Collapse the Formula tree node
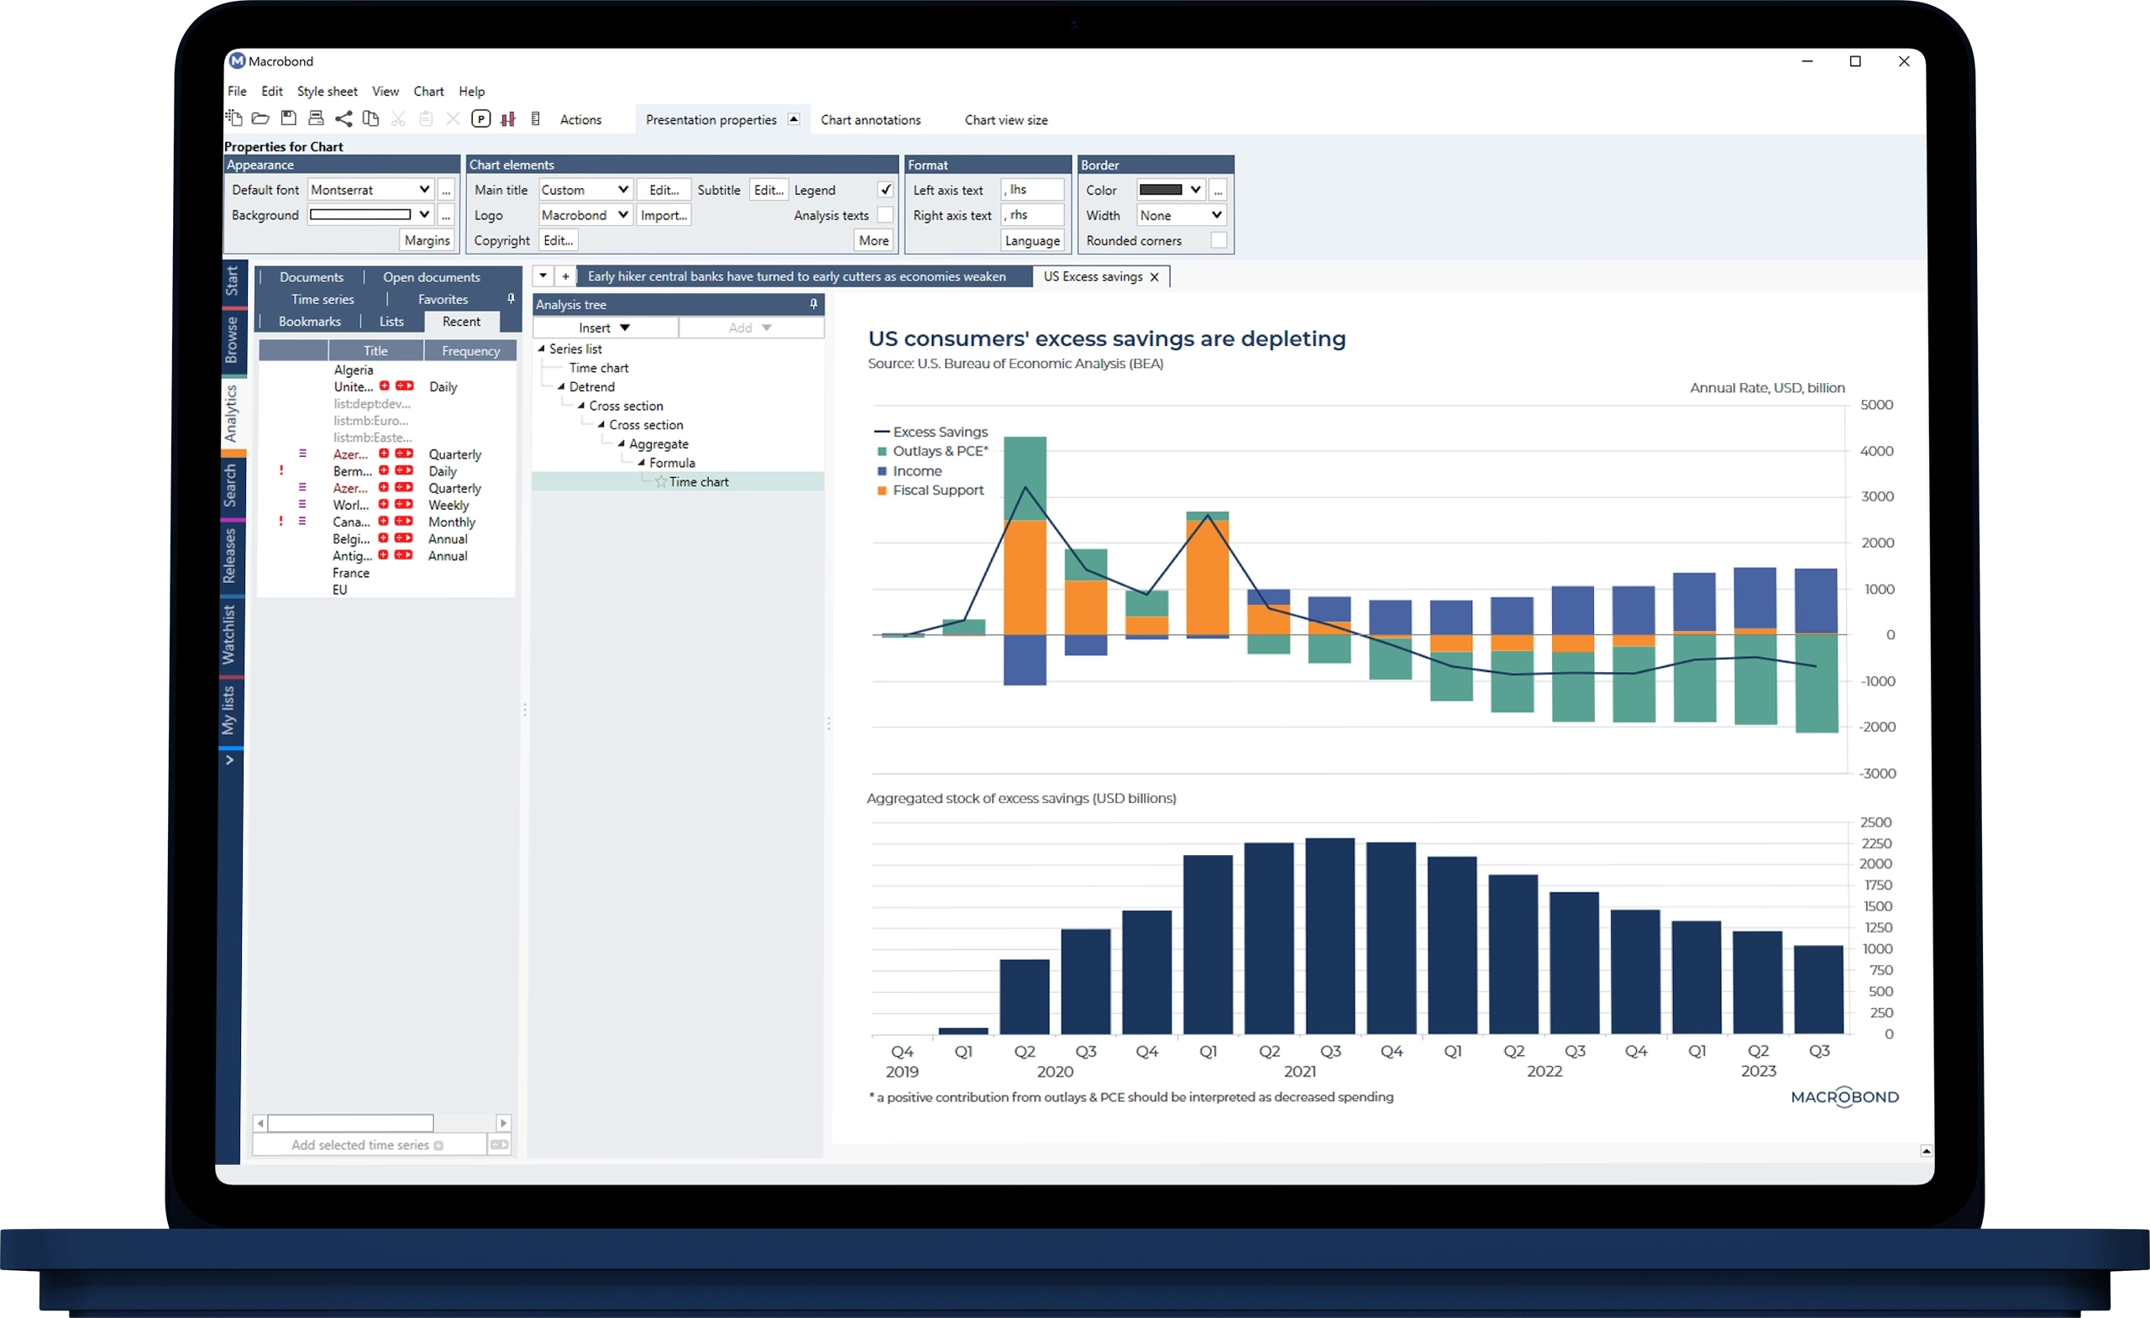 641,463
